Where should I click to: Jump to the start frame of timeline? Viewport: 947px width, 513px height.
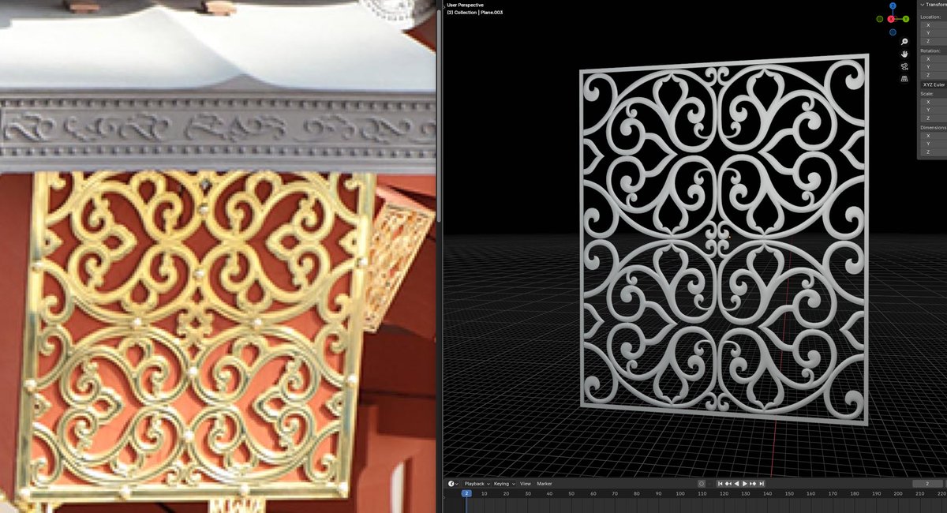tap(721, 484)
